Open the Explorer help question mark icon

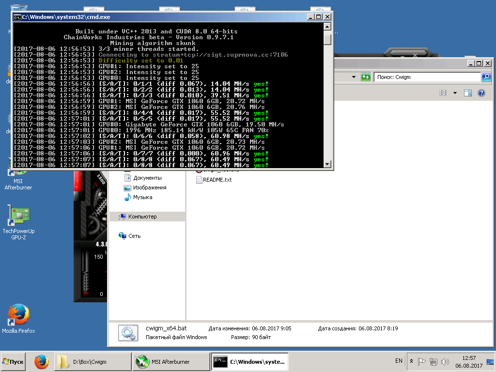pyautogui.click(x=481, y=93)
